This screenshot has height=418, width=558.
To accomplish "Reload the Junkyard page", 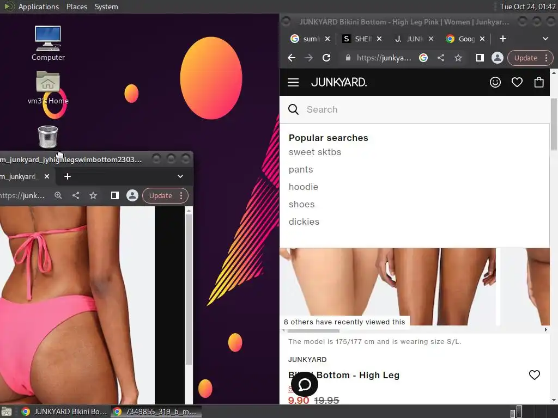I will [x=326, y=58].
